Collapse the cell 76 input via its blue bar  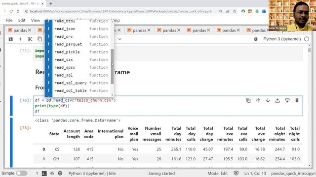pyautogui.click(x=11, y=106)
